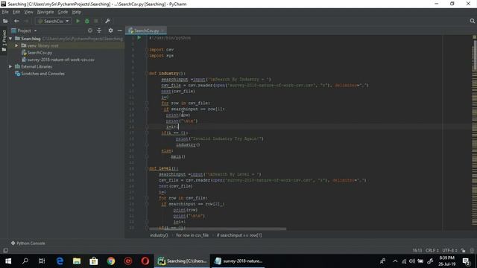Open Task View on the taskbar

tap(42, 261)
